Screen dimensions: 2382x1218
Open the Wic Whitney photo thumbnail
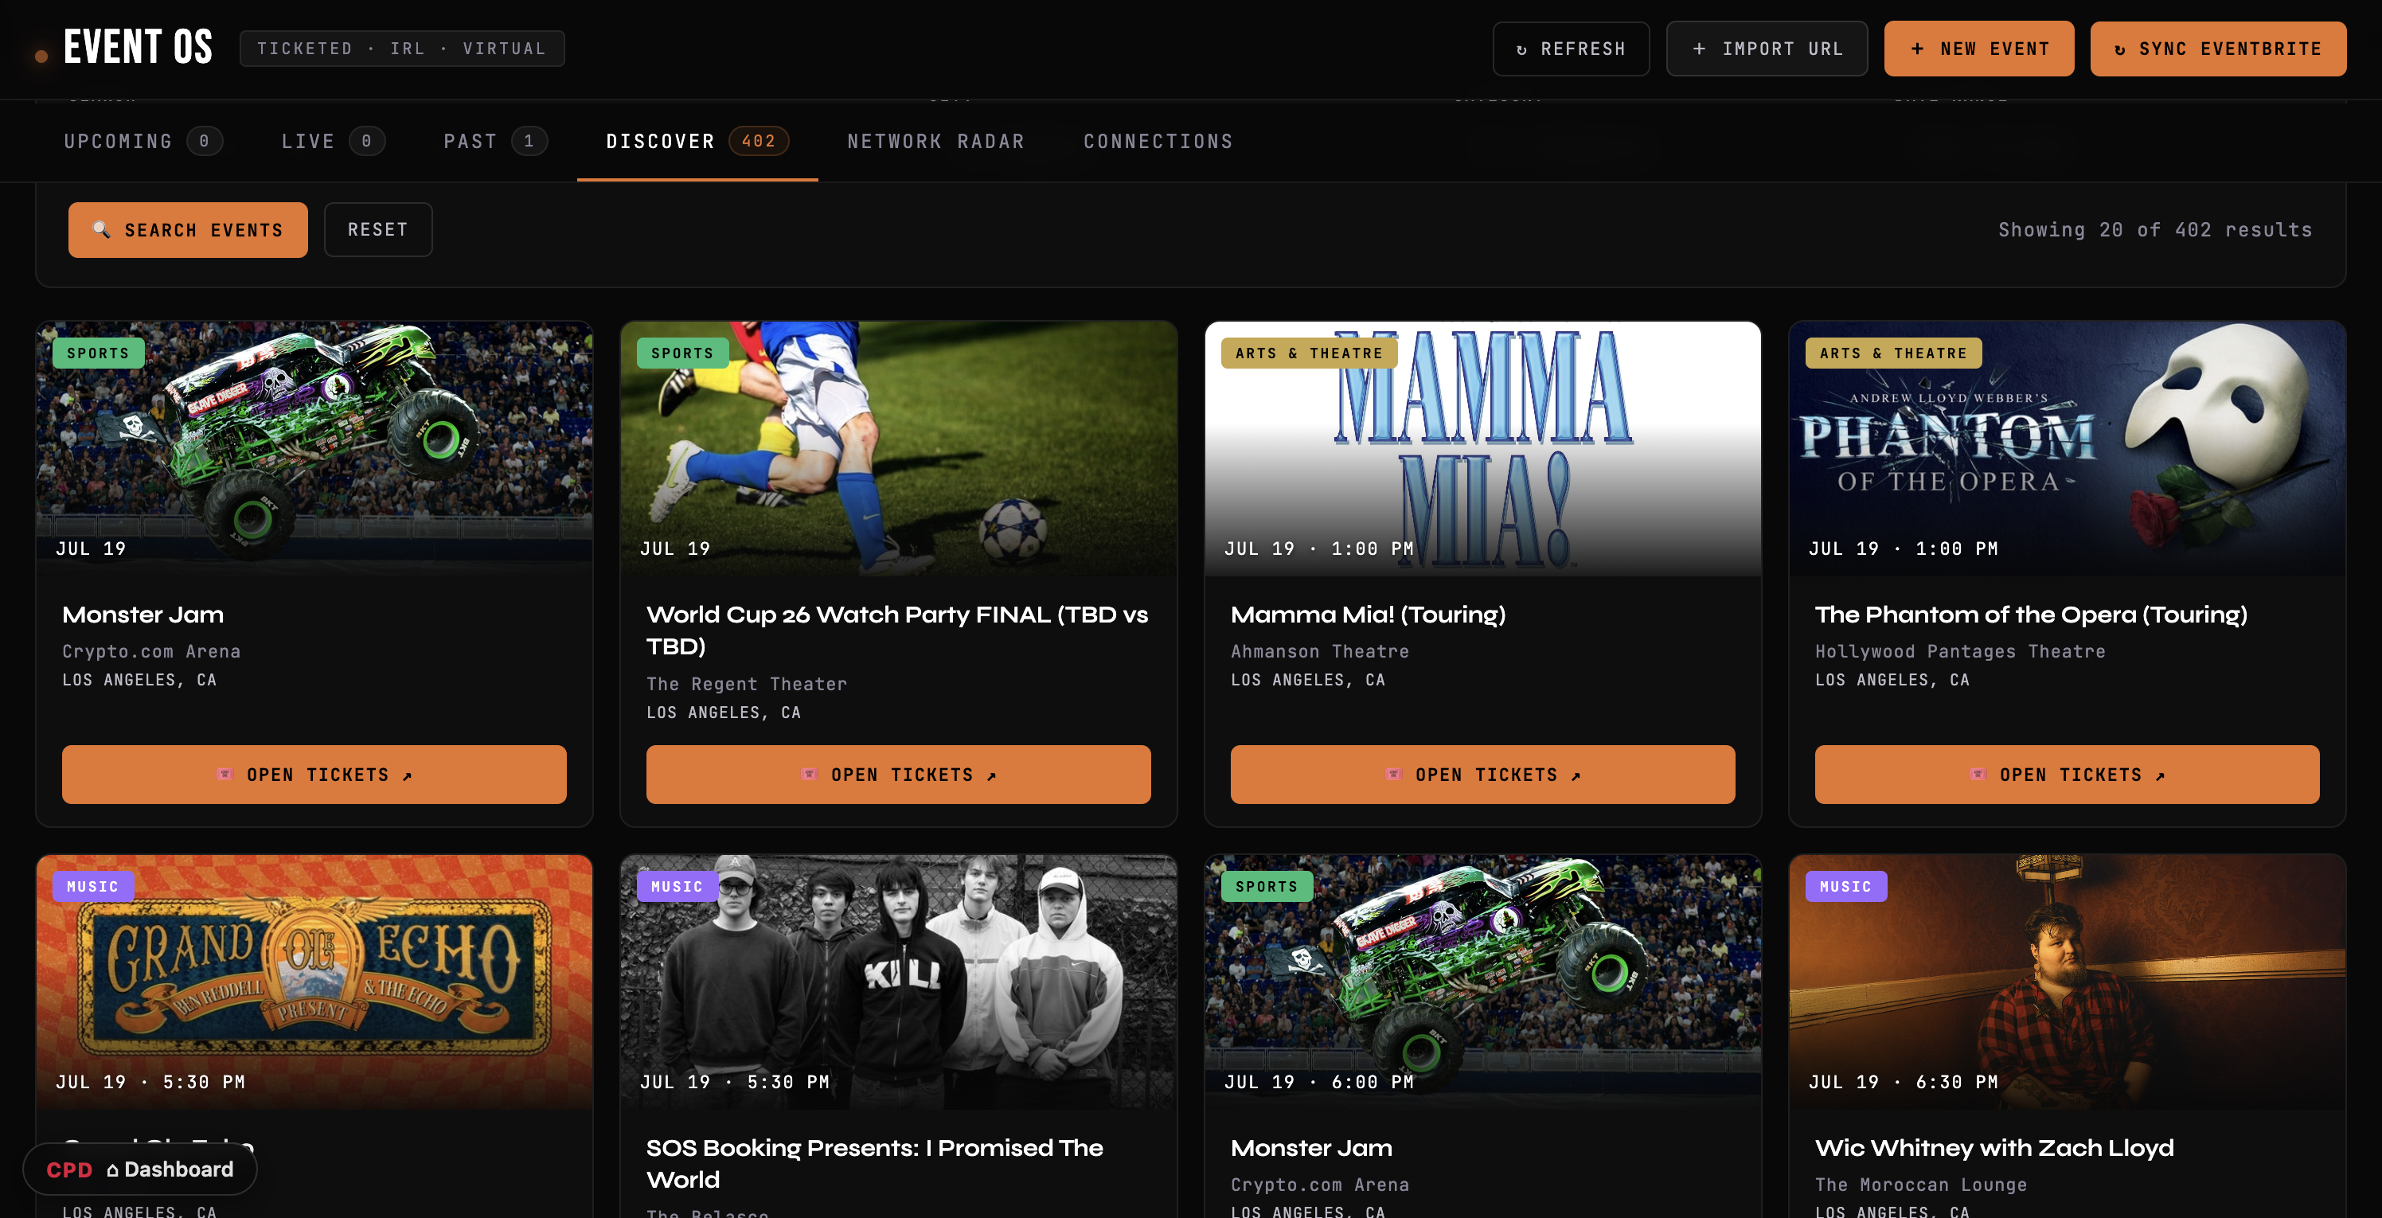click(x=2068, y=982)
